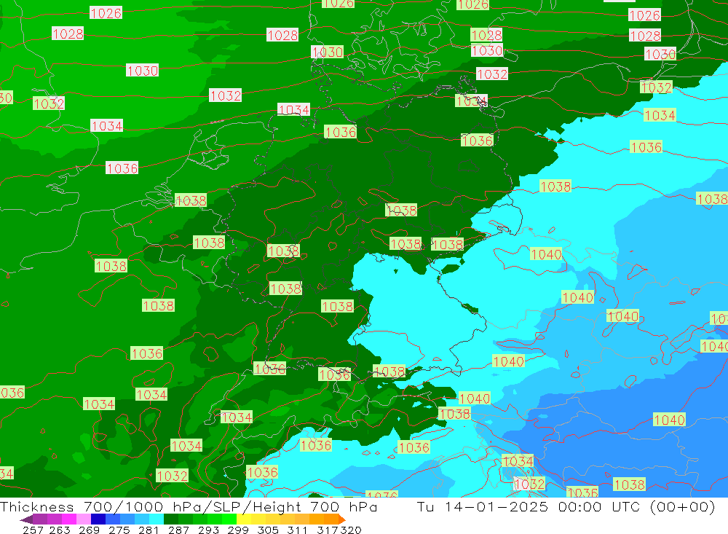
Task: Click the legend value 305
Action: (x=267, y=530)
